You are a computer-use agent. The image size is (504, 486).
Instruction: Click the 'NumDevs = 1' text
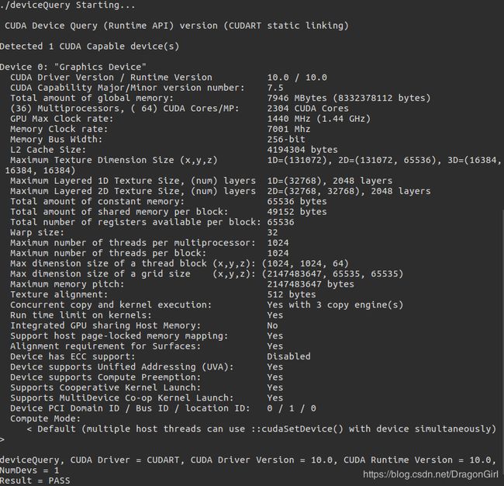29,470
